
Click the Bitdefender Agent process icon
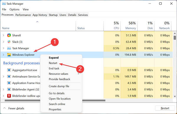point(9,89)
